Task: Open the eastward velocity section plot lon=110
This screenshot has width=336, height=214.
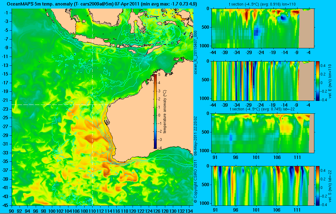Action: pyautogui.click(x=263, y=81)
